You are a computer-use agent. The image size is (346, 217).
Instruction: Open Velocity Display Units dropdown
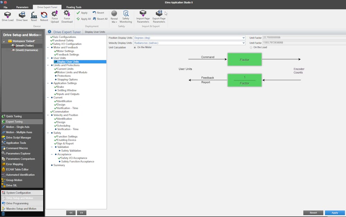click(189, 43)
